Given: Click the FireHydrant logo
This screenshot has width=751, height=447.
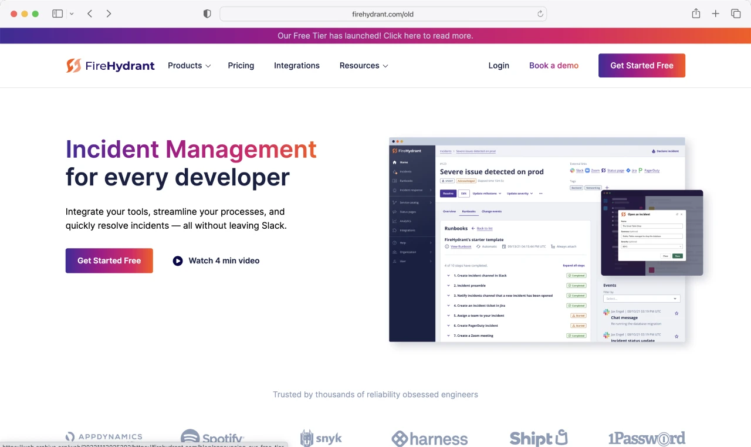Looking at the screenshot, I should click(x=110, y=66).
